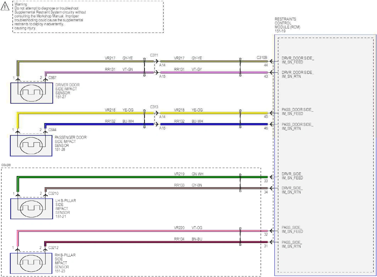Click the PASS_SIDE_IM_SN_RTN pin label
This screenshot has height=277, width=377.
pos(292,244)
